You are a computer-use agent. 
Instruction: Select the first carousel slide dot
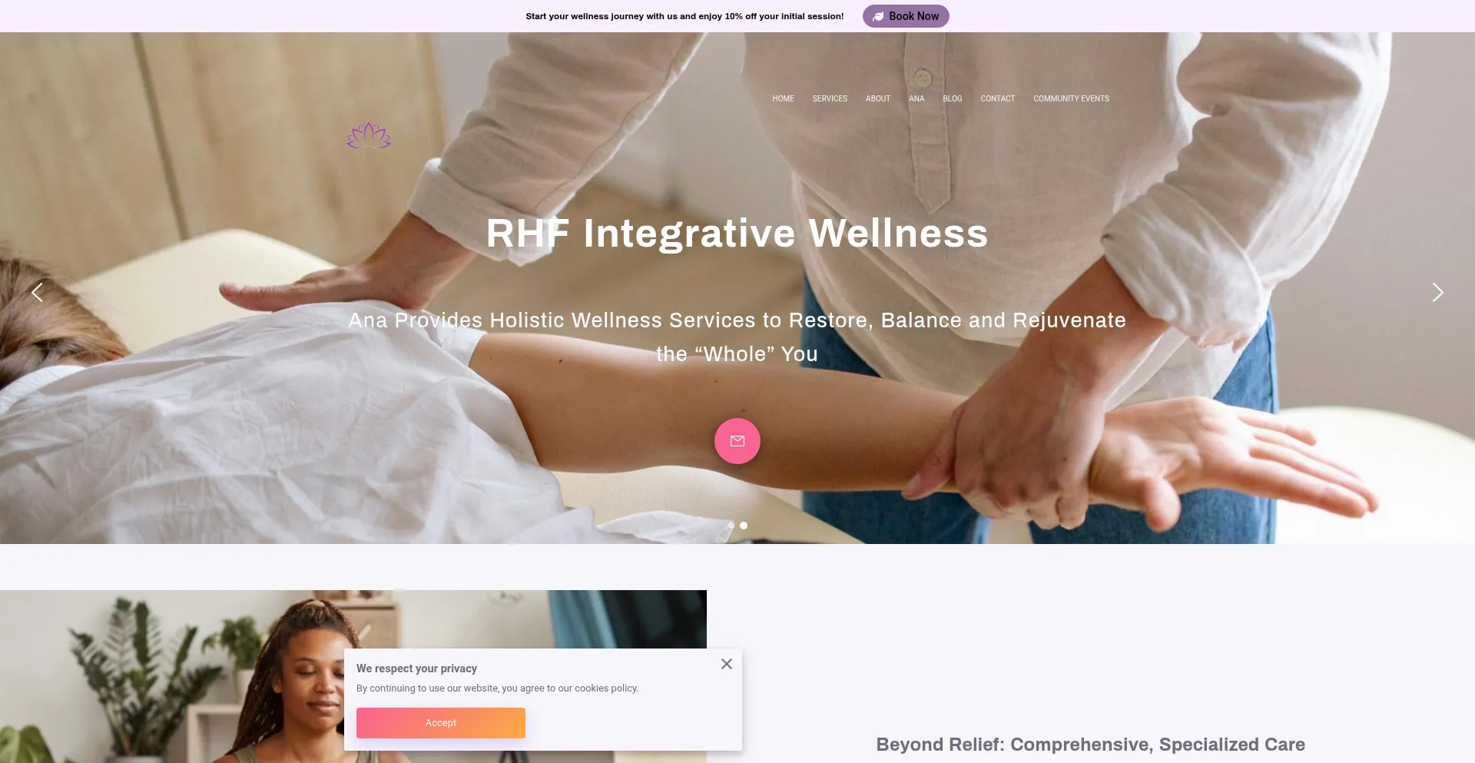(731, 526)
